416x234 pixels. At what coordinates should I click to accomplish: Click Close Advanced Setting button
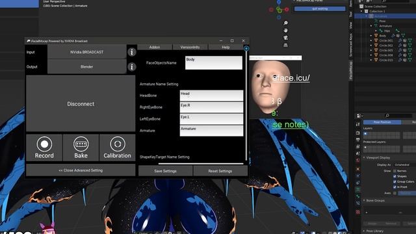point(81,170)
